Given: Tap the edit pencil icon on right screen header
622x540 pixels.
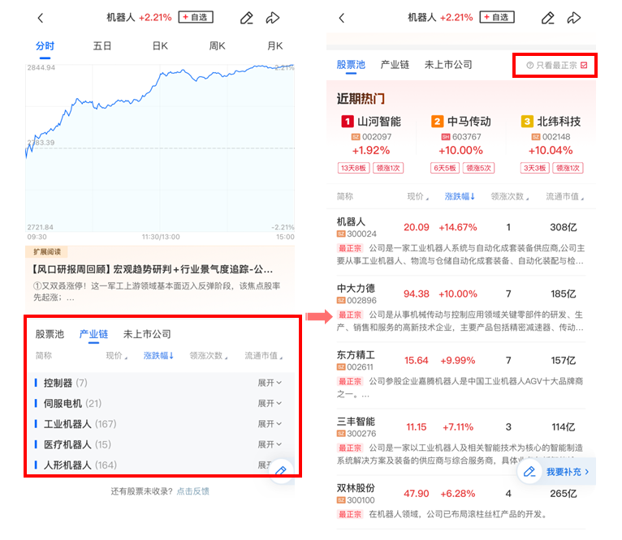Looking at the screenshot, I should [548, 18].
